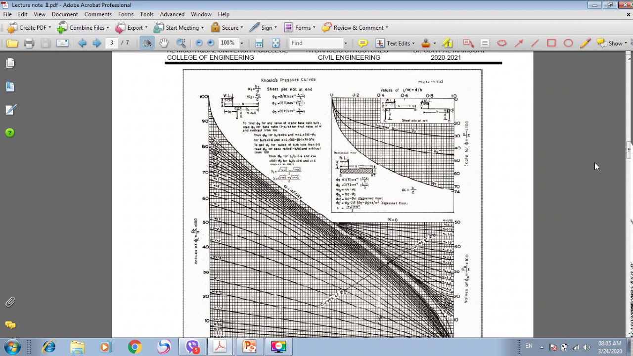This screenshot has height=356, width=633.
Task: Expand the zoom percentage dropdown arrow
Action: (x=242, y=43)
